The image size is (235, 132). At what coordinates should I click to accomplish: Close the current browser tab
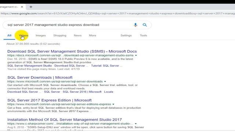tap(22, 7)
